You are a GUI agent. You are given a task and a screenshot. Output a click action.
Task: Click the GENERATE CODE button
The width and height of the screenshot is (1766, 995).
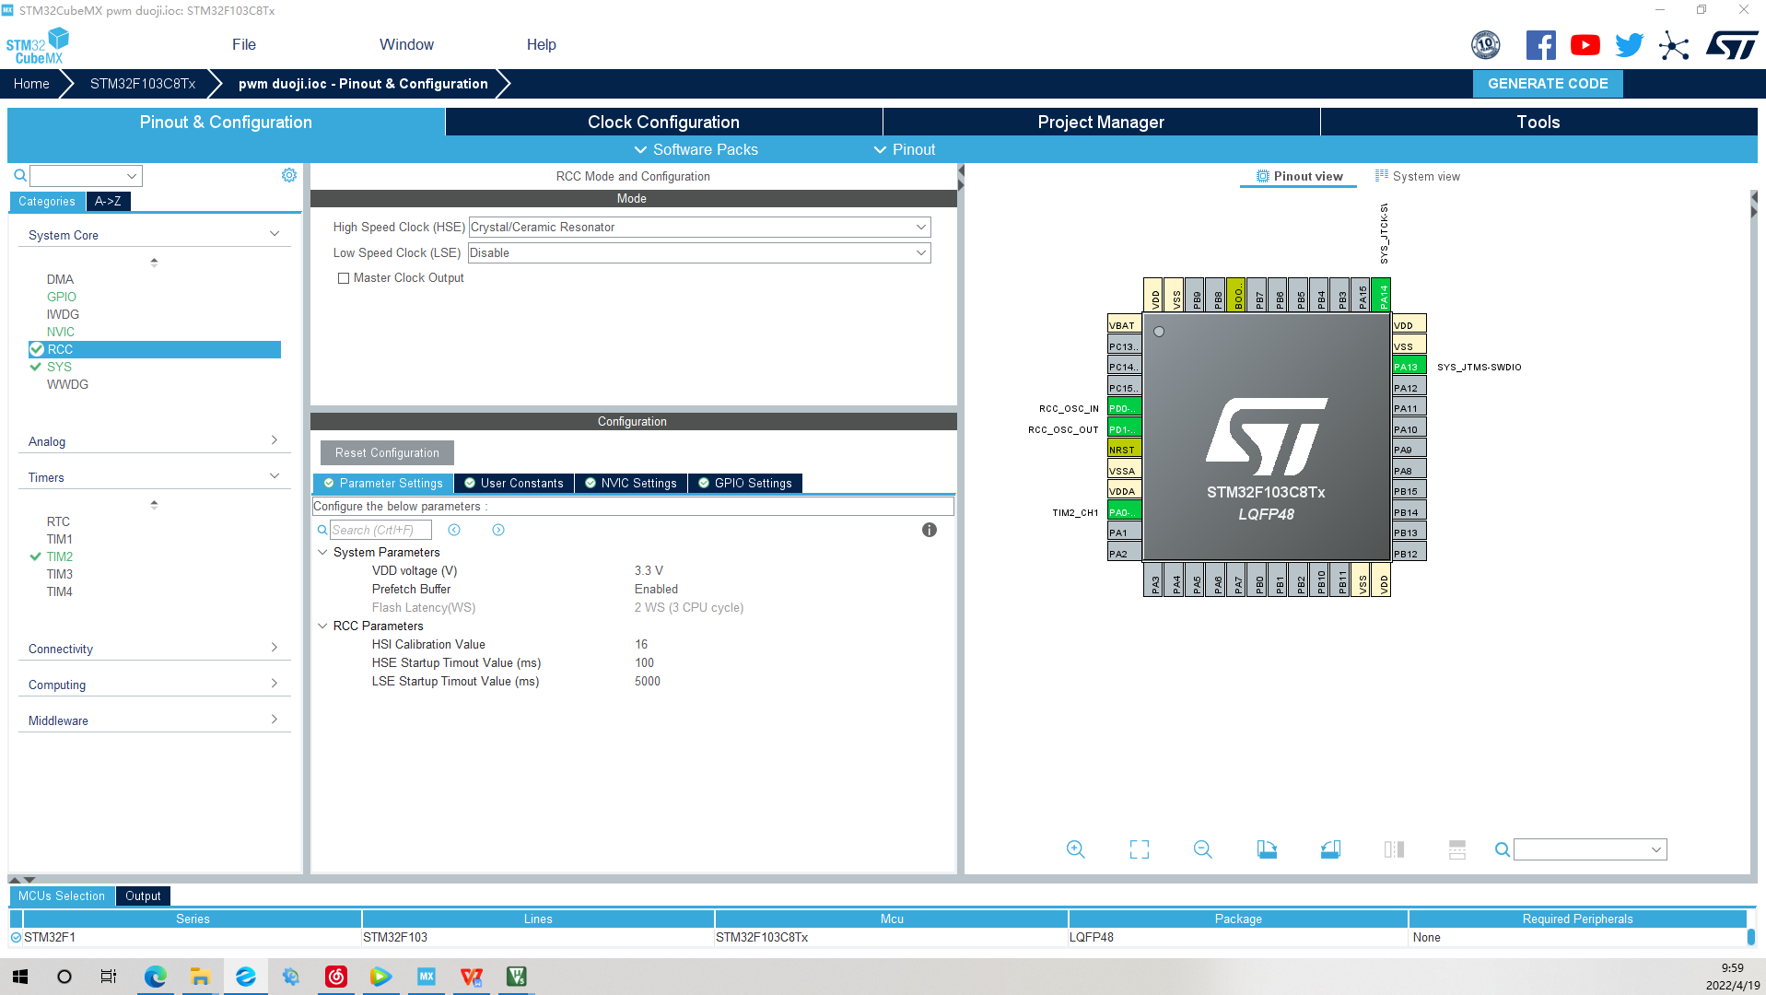click(x=1547, y=83)
